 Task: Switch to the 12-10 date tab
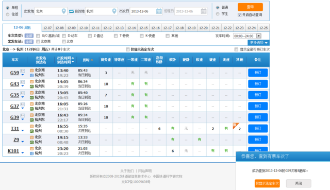84,28
